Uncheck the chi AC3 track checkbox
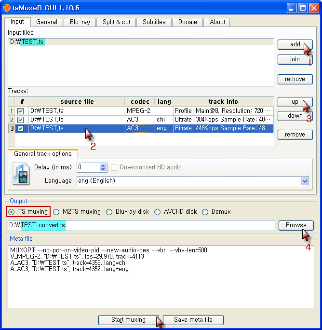The width and height of the screenshot is (322, 330). tap(20, 120)
